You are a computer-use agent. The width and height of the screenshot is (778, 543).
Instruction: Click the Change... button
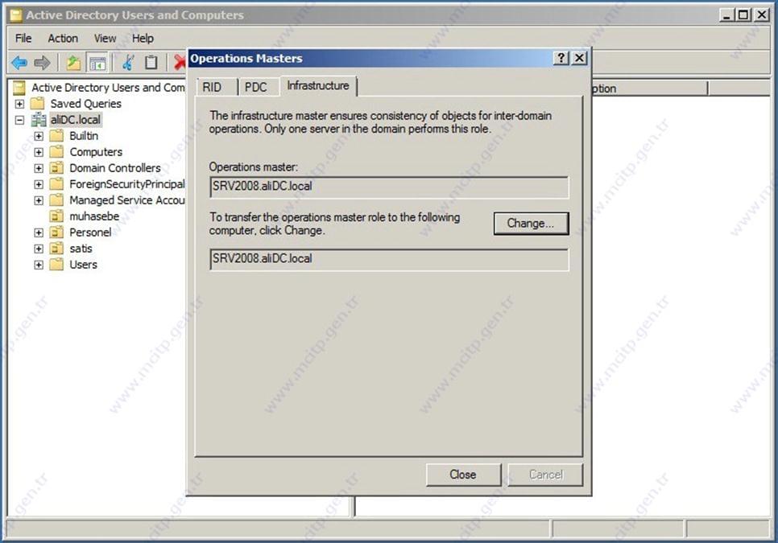point(531,224)
